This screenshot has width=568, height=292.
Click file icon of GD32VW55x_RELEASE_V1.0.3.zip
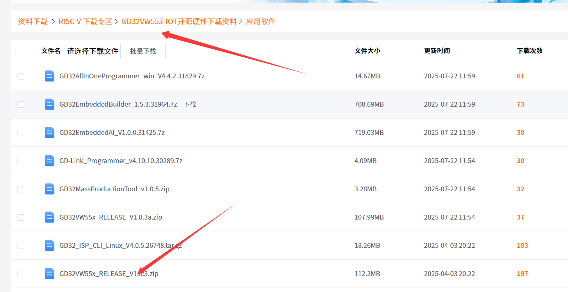click(49, 274)
